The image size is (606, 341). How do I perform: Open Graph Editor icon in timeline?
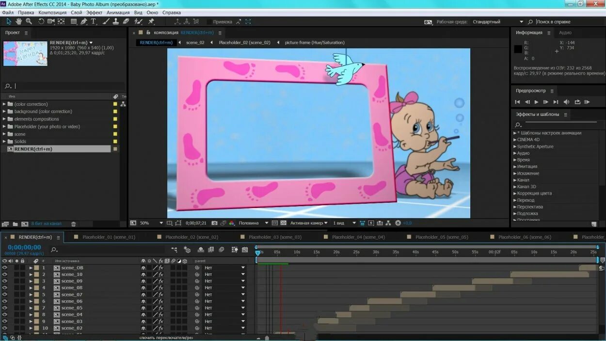click(x=245, y=249)
